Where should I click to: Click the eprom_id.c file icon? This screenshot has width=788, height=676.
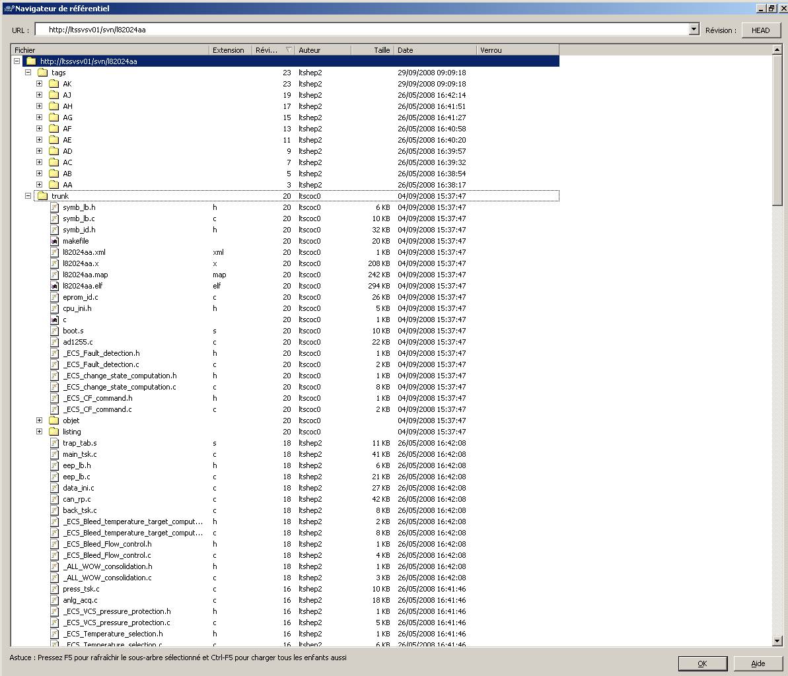coord(54,297)
